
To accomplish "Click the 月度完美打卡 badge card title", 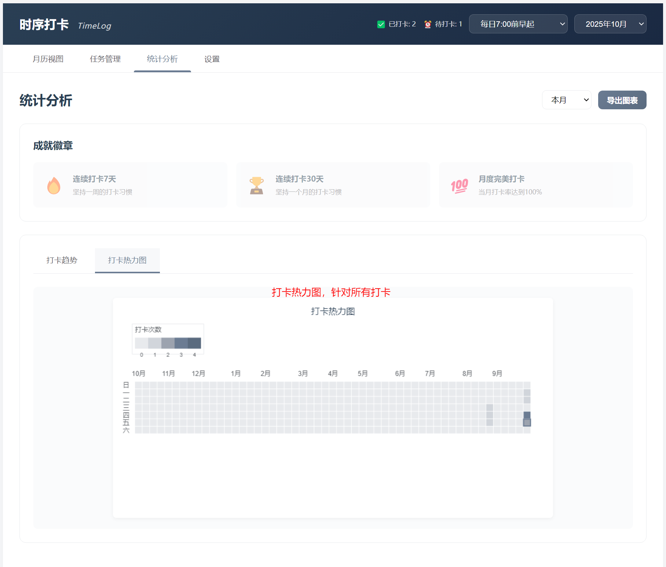I will (501, 179).
